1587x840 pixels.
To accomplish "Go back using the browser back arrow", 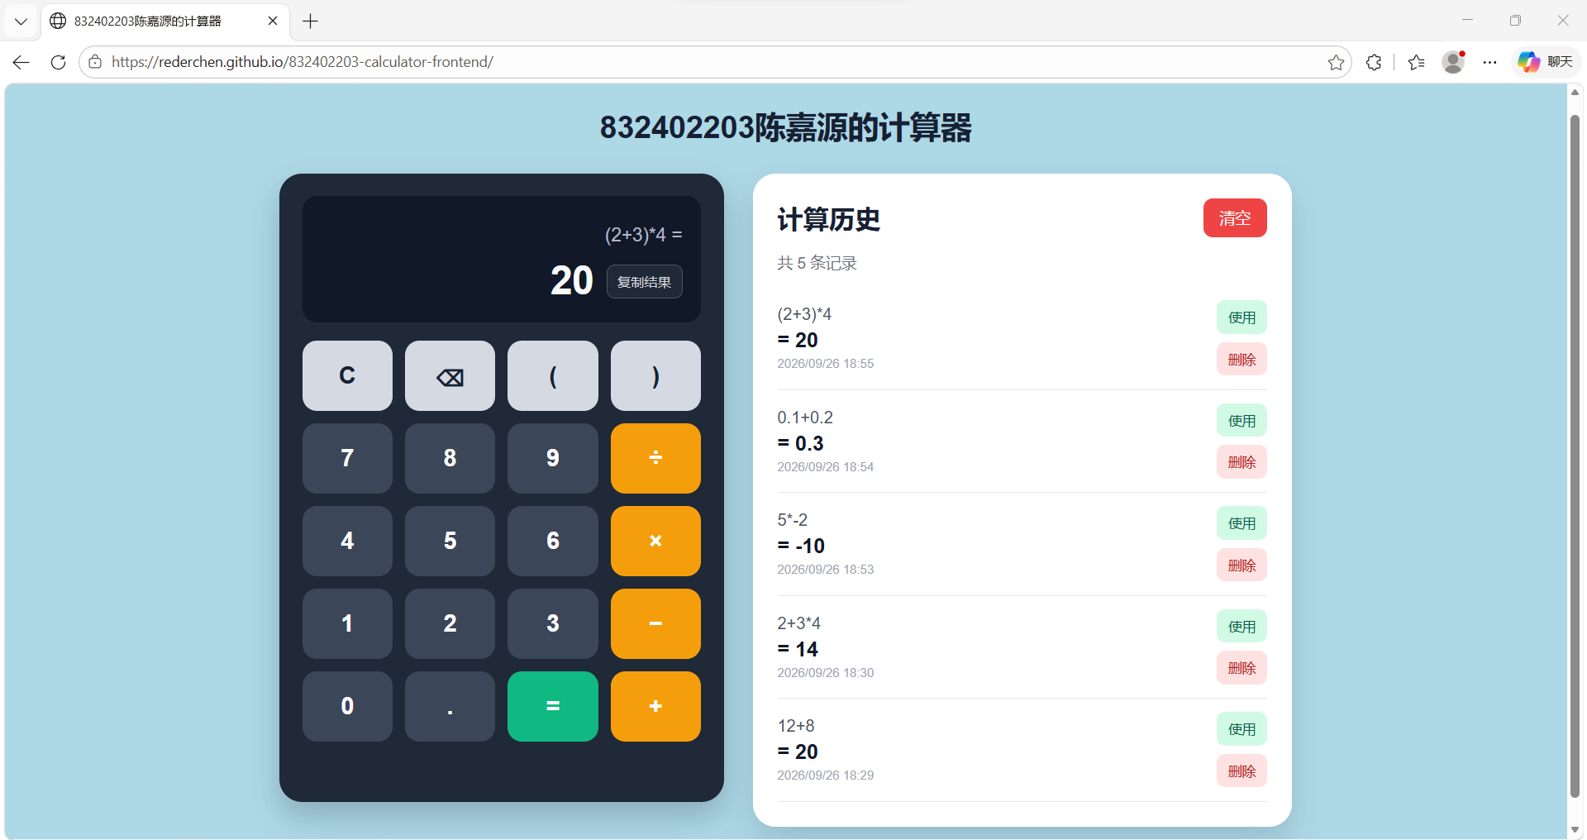I will tap(21, 62).
